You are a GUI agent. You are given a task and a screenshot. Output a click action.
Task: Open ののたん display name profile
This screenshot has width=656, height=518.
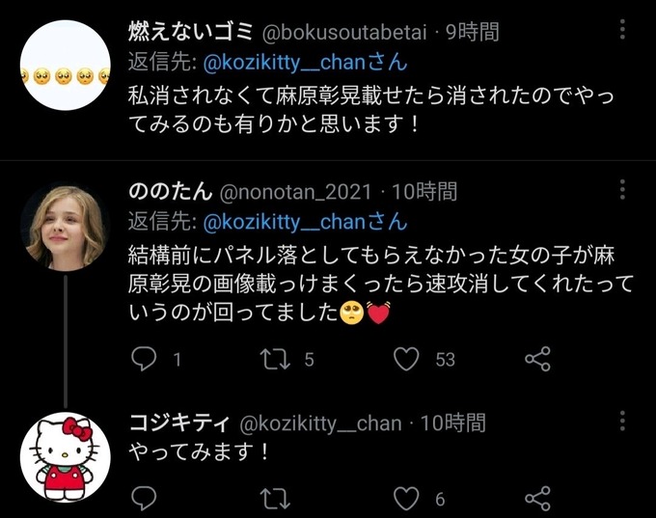[x=171, y=191]
